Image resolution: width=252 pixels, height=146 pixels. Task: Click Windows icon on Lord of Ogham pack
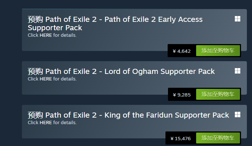237,71
